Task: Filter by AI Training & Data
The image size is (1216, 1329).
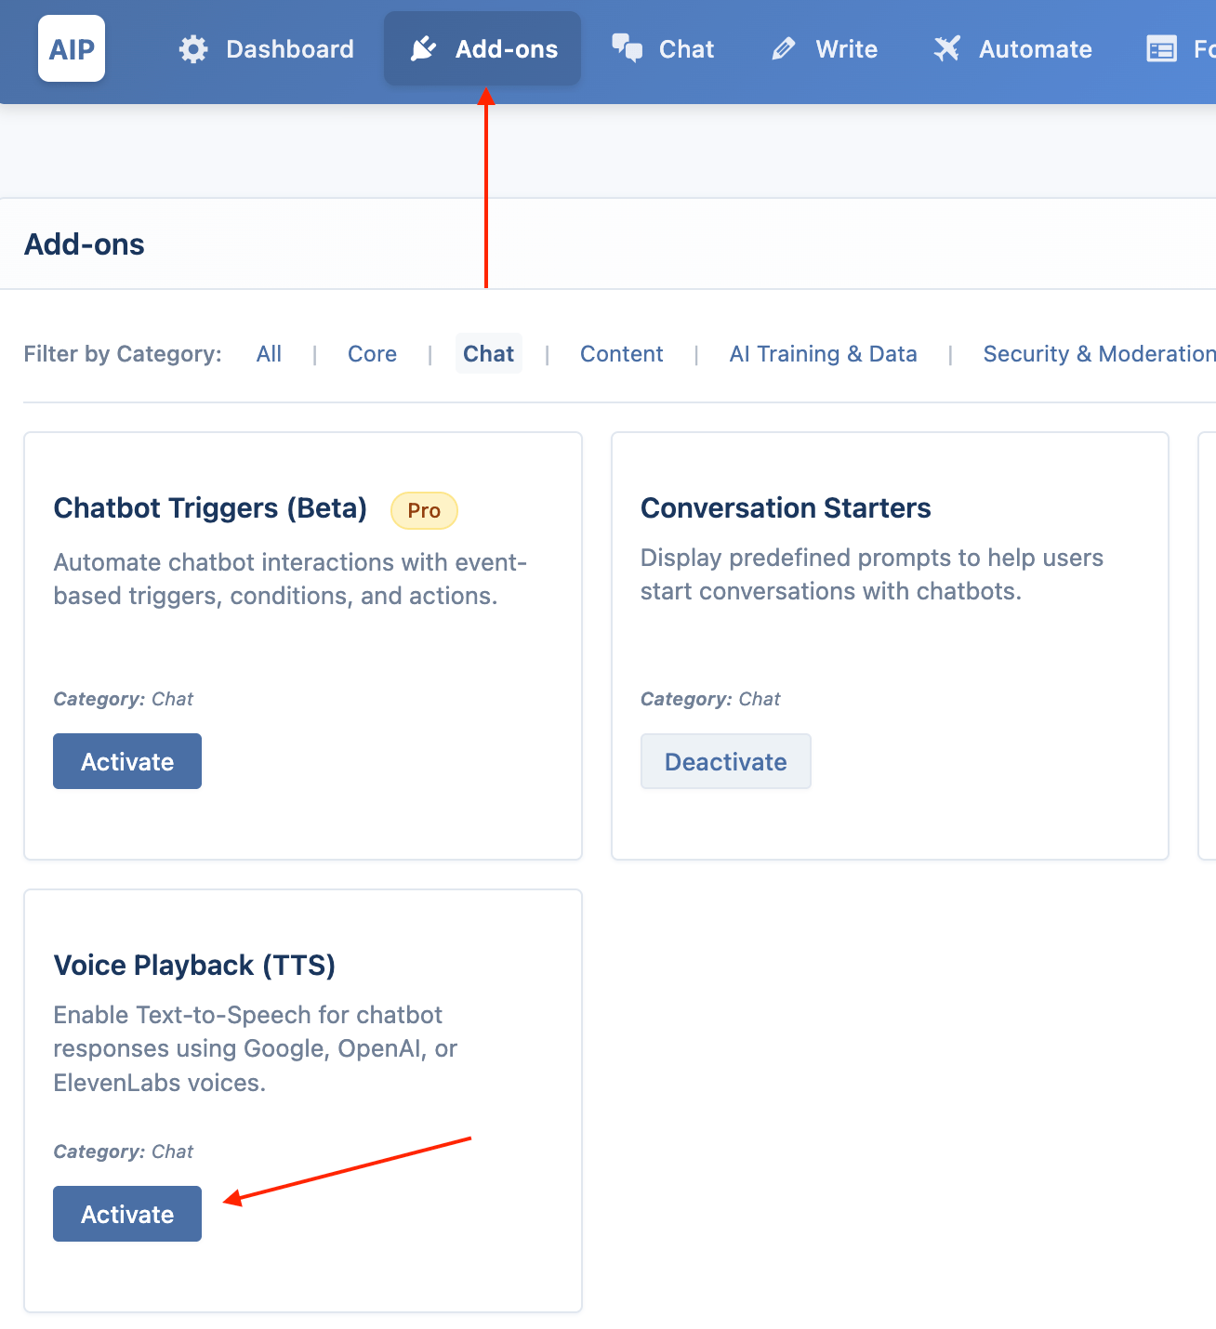Action: point(824,354)
